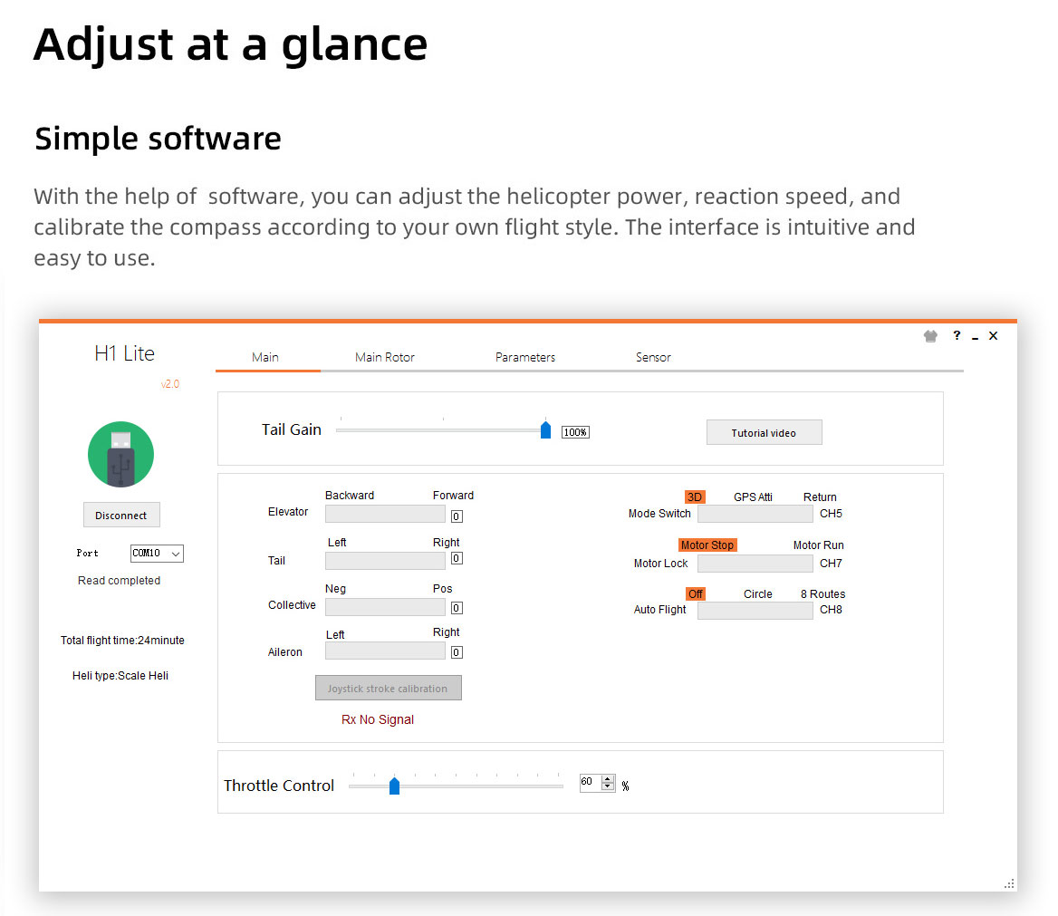Viewport: 1058px width, 916px height.
Task: Select the Motor Stop option
Action: click(x=707, y=545)
